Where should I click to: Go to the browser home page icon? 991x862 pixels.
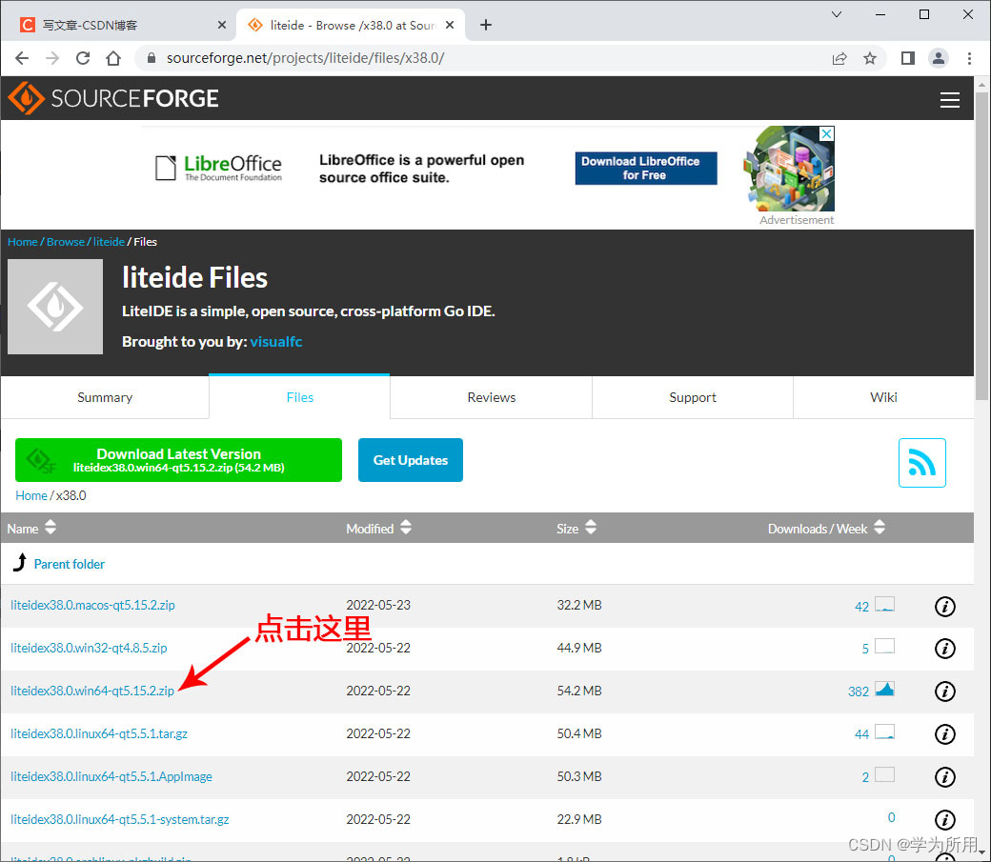click(113, 58)
